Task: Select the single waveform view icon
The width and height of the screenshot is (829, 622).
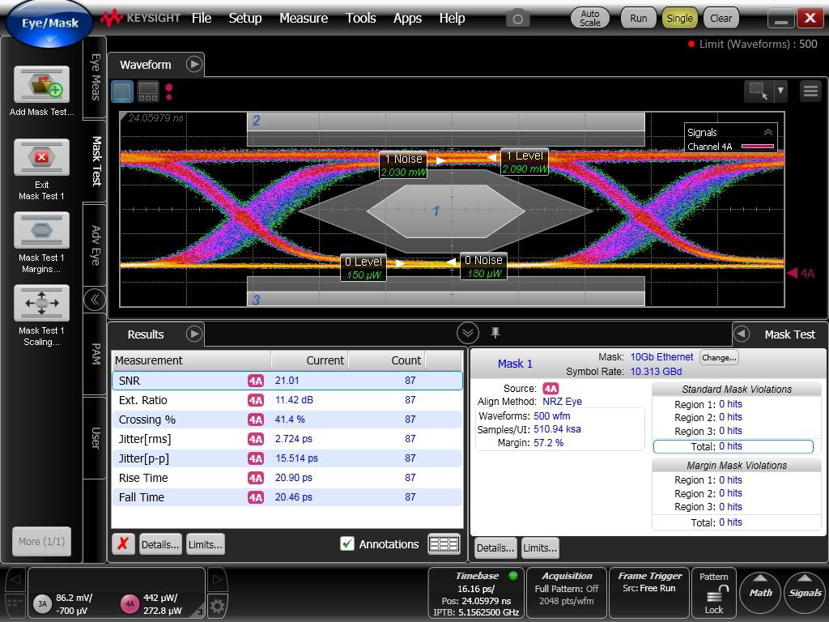Action: 122,92
